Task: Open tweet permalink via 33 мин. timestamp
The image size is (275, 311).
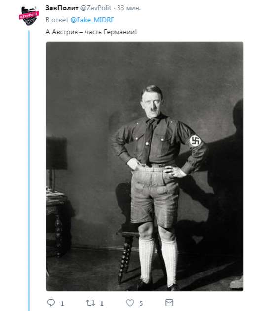Action: pyautogui.click(x=128, y=8)
